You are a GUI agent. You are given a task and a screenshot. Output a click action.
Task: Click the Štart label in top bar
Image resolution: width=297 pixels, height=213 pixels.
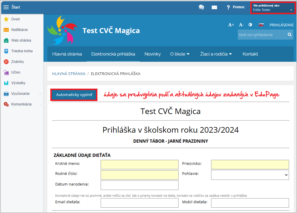(x=15, y=7)
